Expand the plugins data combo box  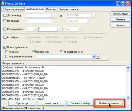click(x=94, y=57)
